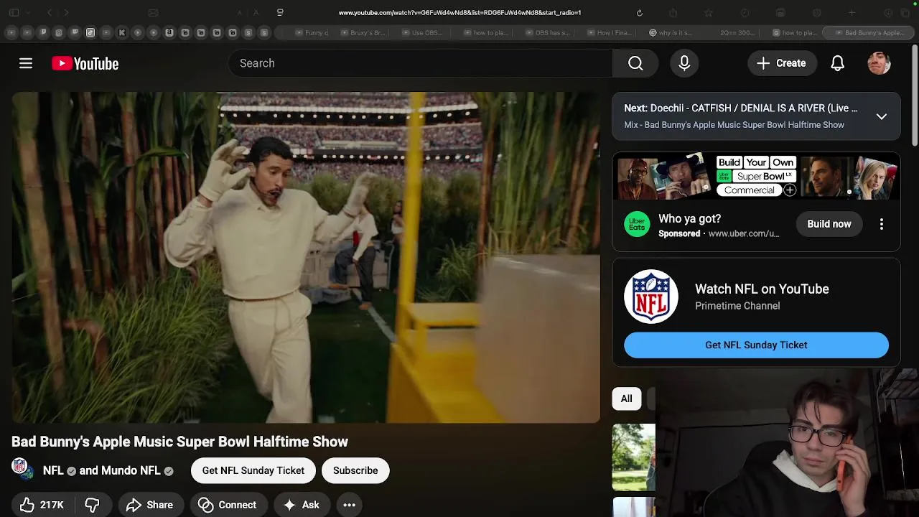The image size is (919, 517).
Task: Collapse the Next mix playlist chevron
Action: (881, 116)
